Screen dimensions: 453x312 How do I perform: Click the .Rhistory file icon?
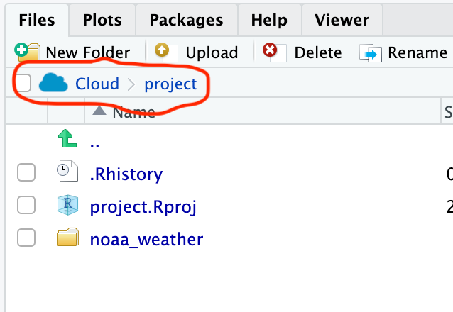pyautogui.click(x=66, y=173)
